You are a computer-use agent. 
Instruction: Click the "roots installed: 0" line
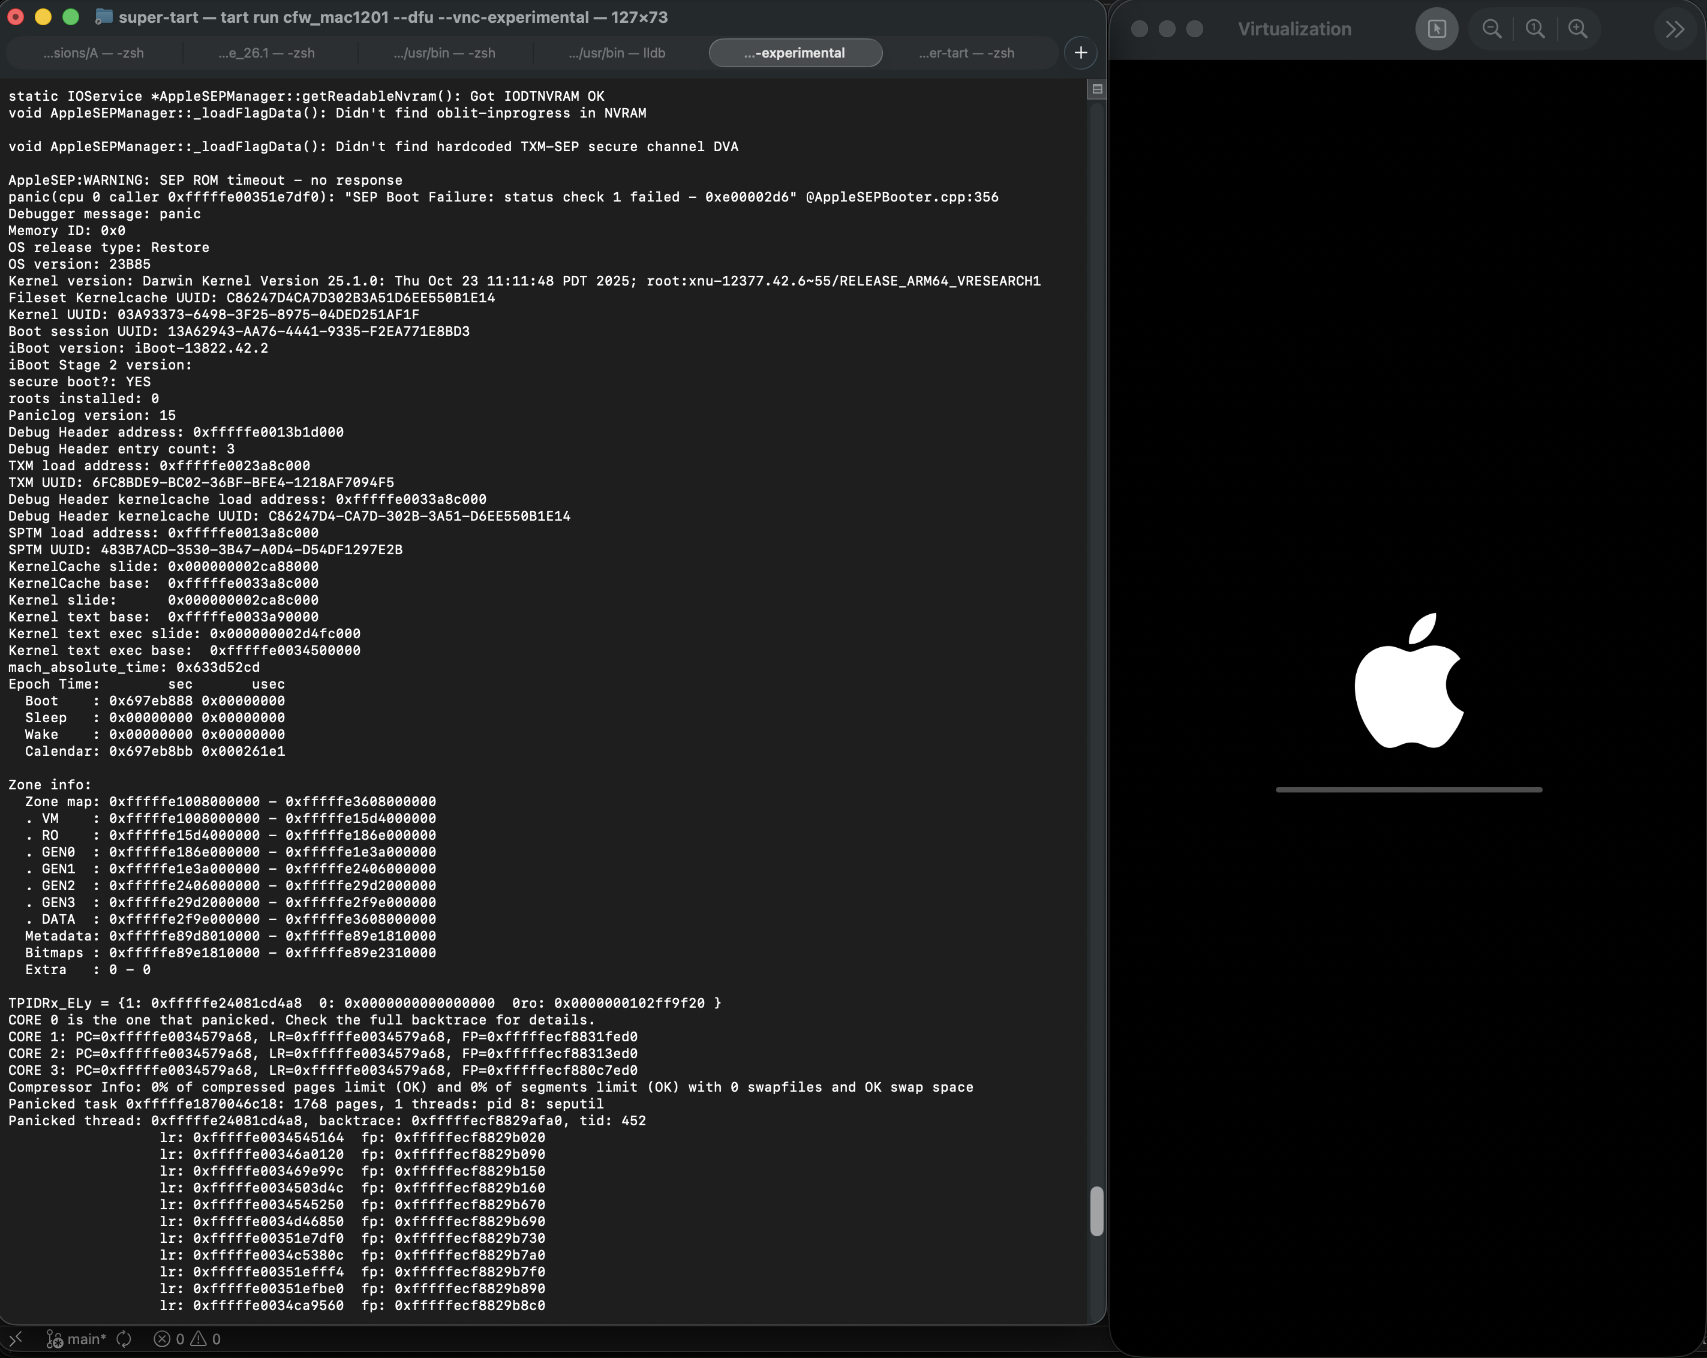pos(83,398)
